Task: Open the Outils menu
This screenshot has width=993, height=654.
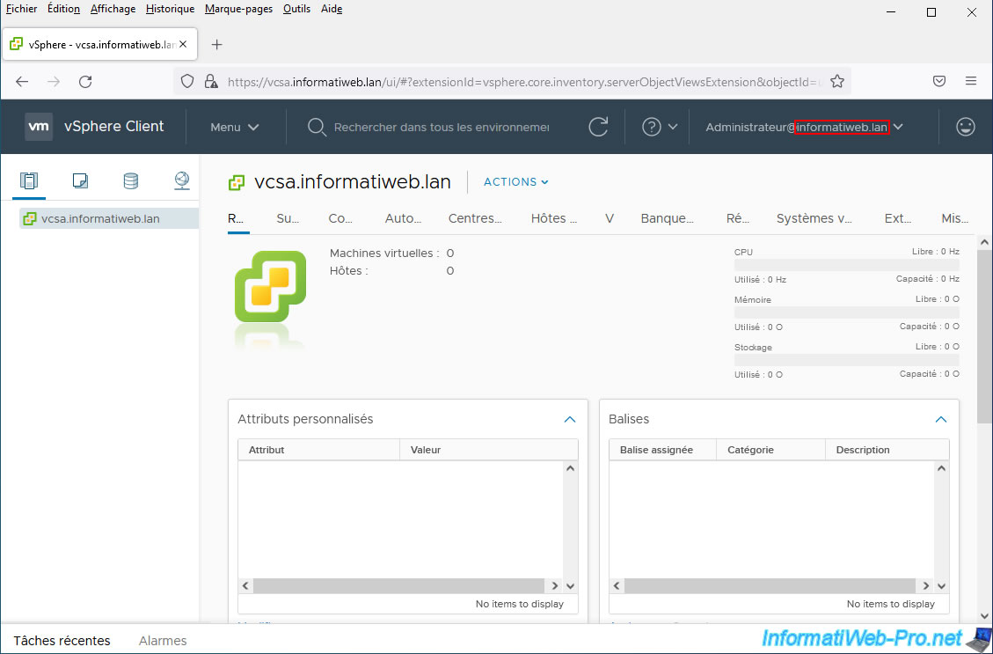Action: tap(297, 9)
